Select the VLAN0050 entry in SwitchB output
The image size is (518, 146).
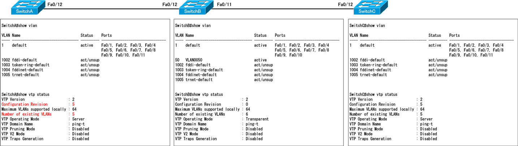(194, 60)
